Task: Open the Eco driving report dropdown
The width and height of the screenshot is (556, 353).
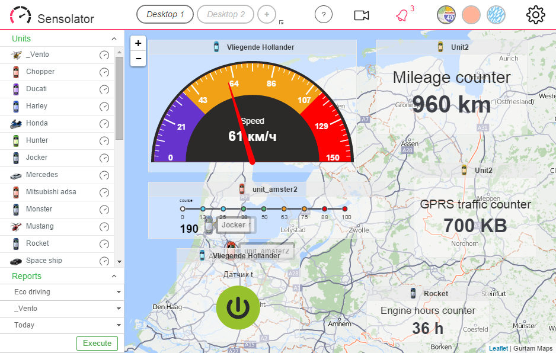Action: click(x=62, y=292)
